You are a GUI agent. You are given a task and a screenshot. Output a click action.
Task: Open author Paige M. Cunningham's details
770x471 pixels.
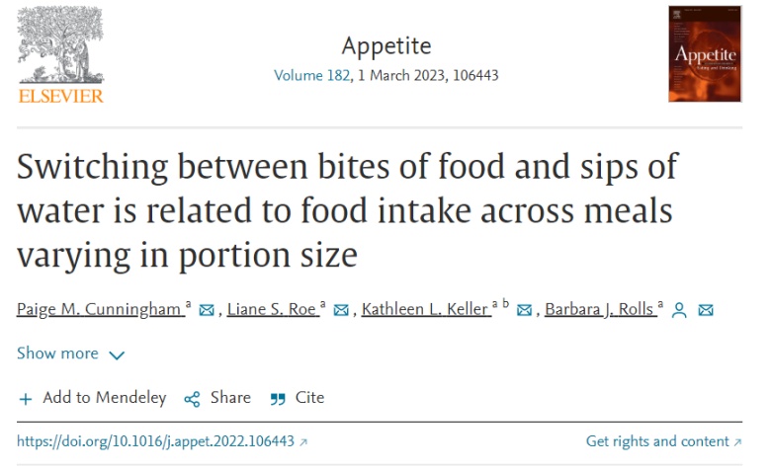coord(99,309)
